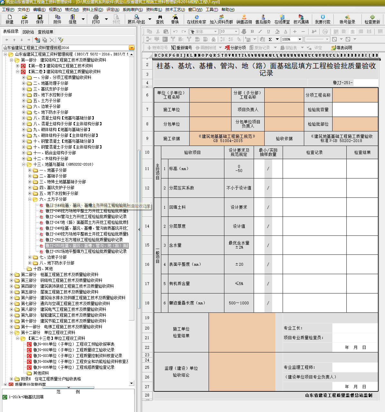Screen dimensions: 385x412
Task: Open the 替换 replace tool
Action: [175, 19]
